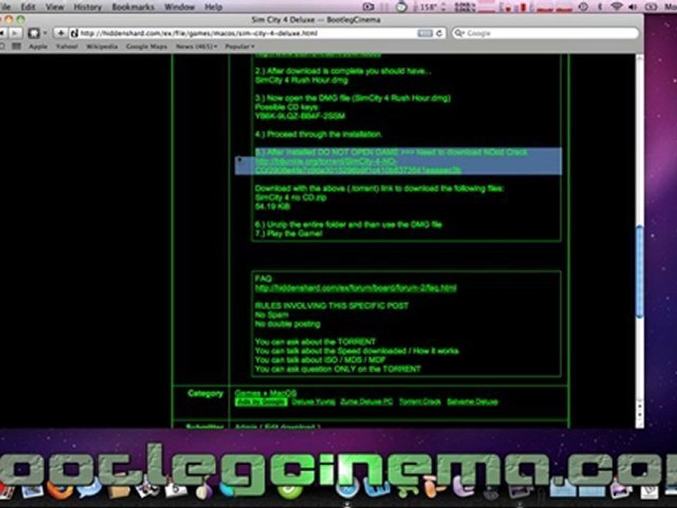This screenshot has height=508, width=677.
Task: Click '6.) Unzip the entire folder' instruction
Action: [x=348, y=224]
